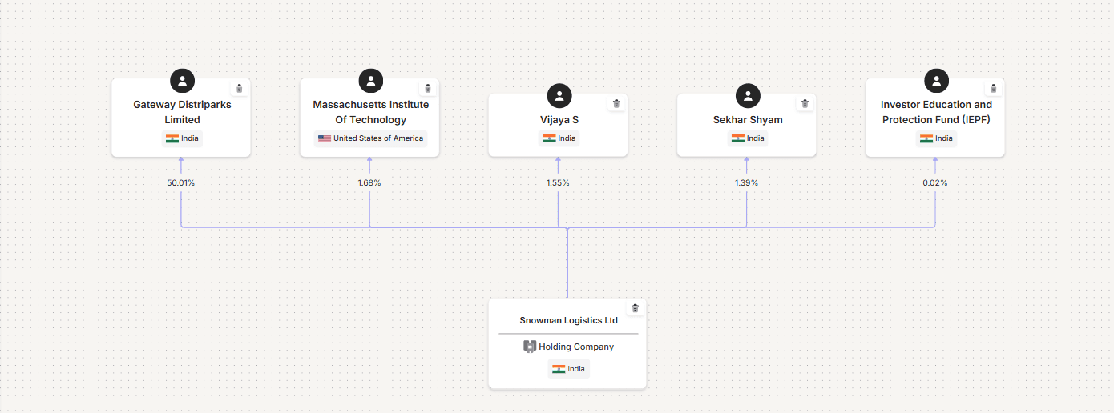Select the 0.02% IEPF ownership label

tap(935, 183)
